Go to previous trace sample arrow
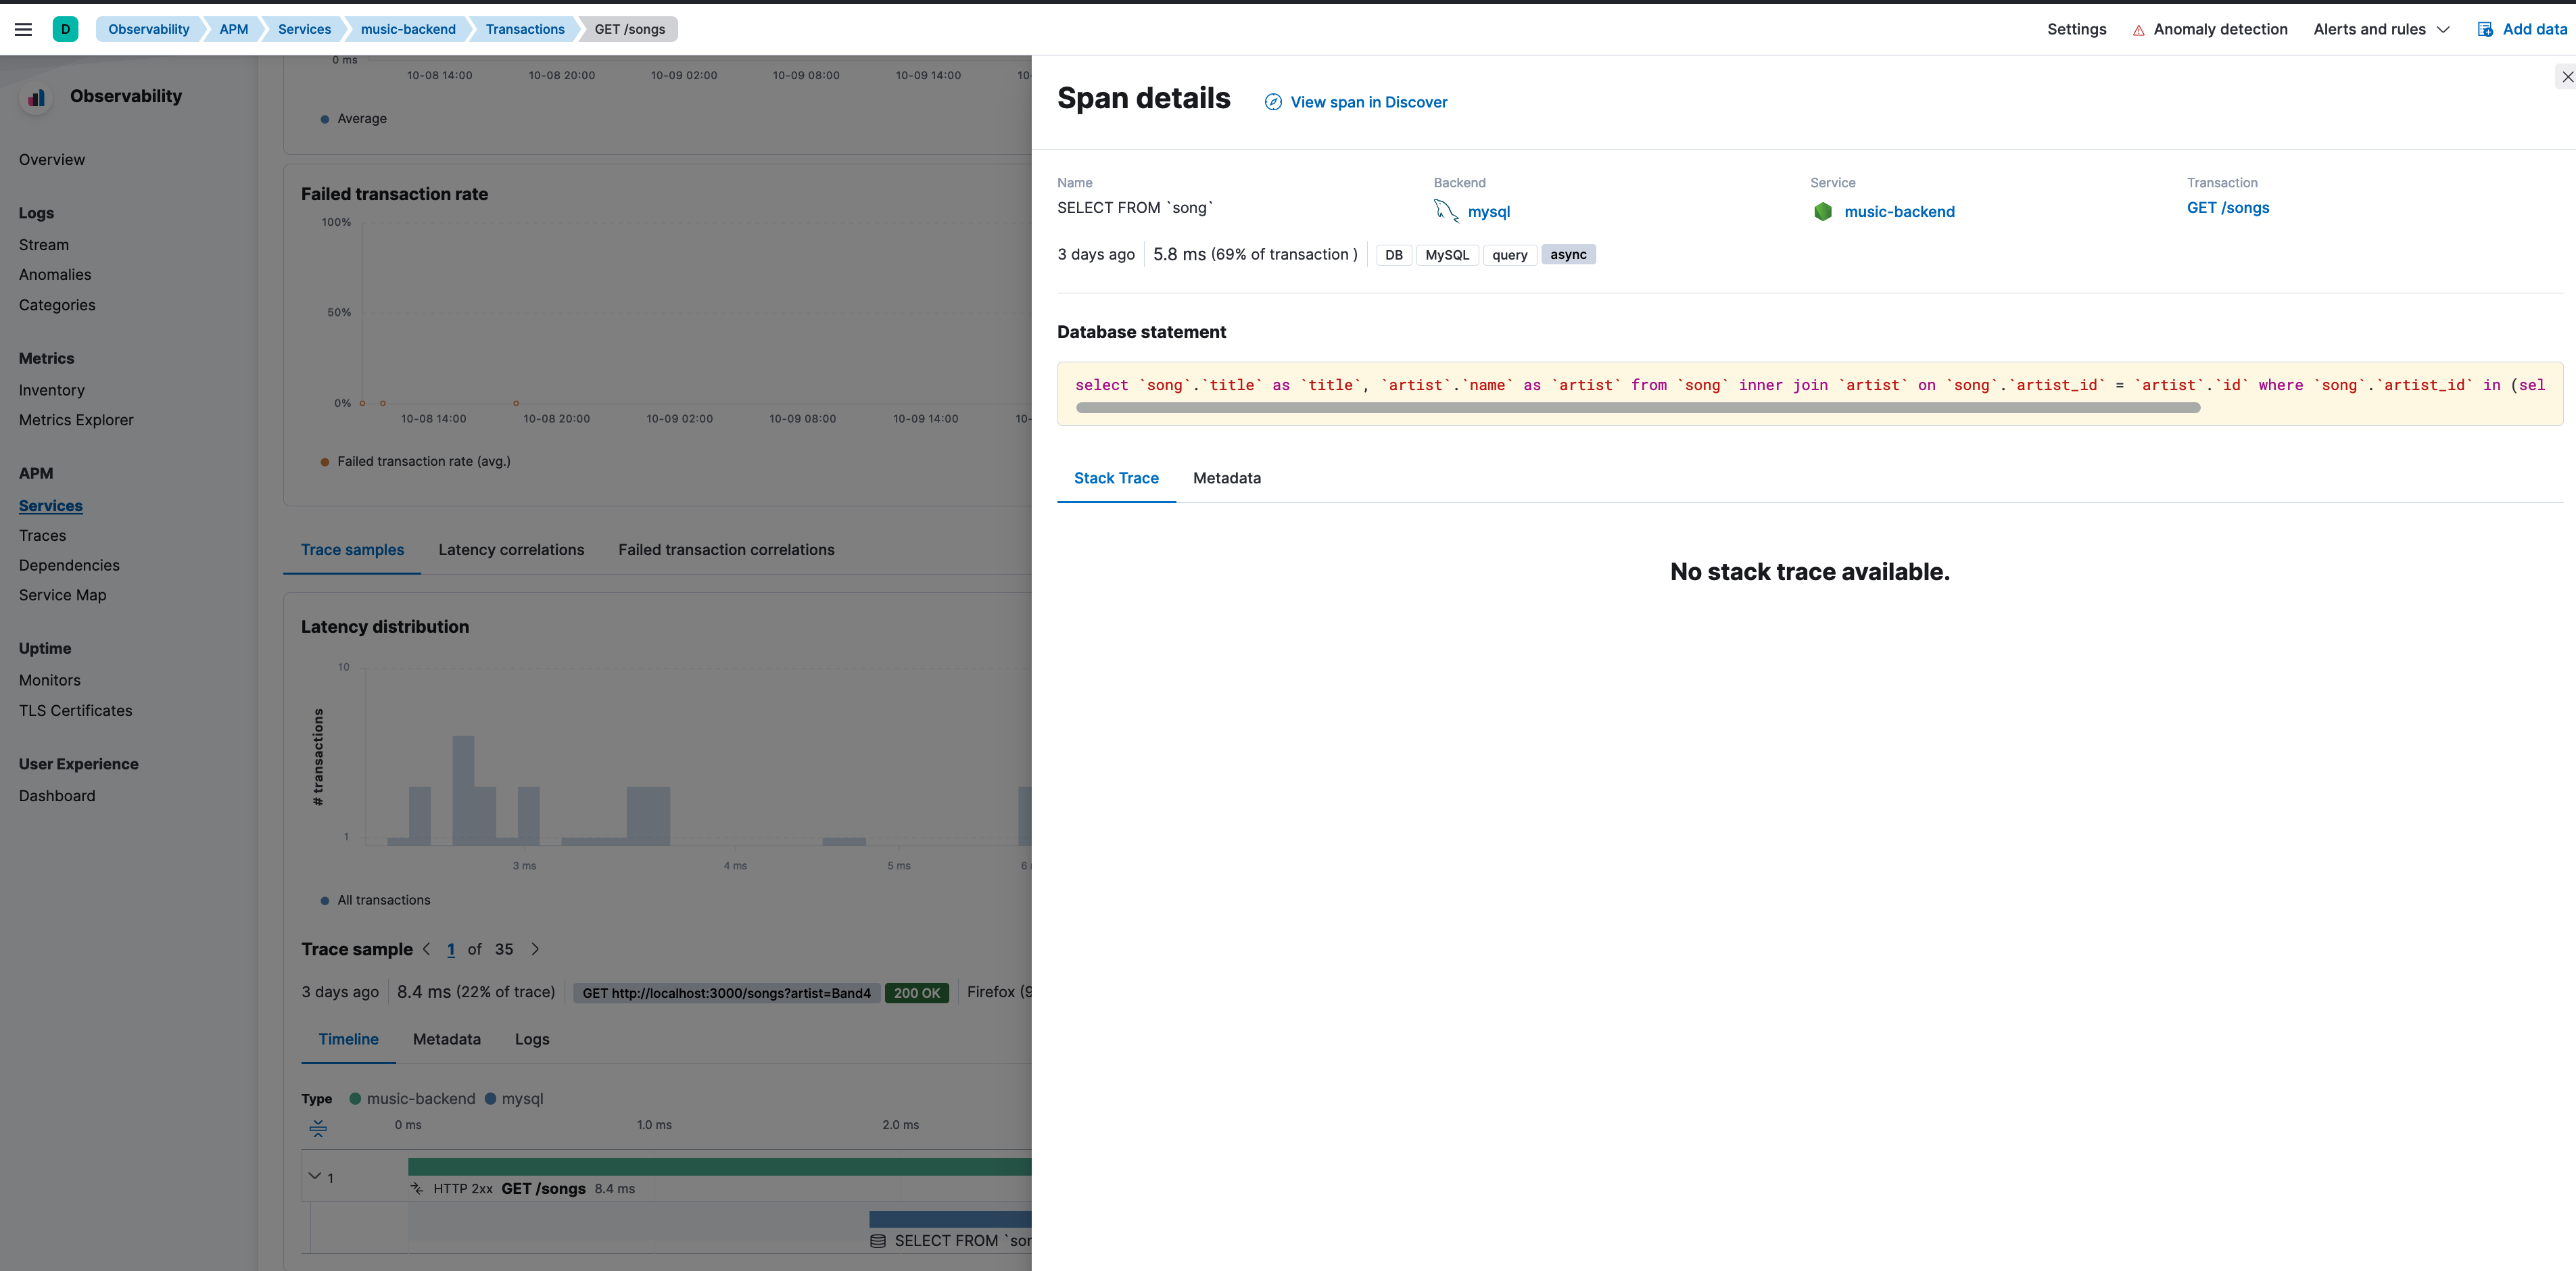2576x1271 pixels. (x=427, y=949)
